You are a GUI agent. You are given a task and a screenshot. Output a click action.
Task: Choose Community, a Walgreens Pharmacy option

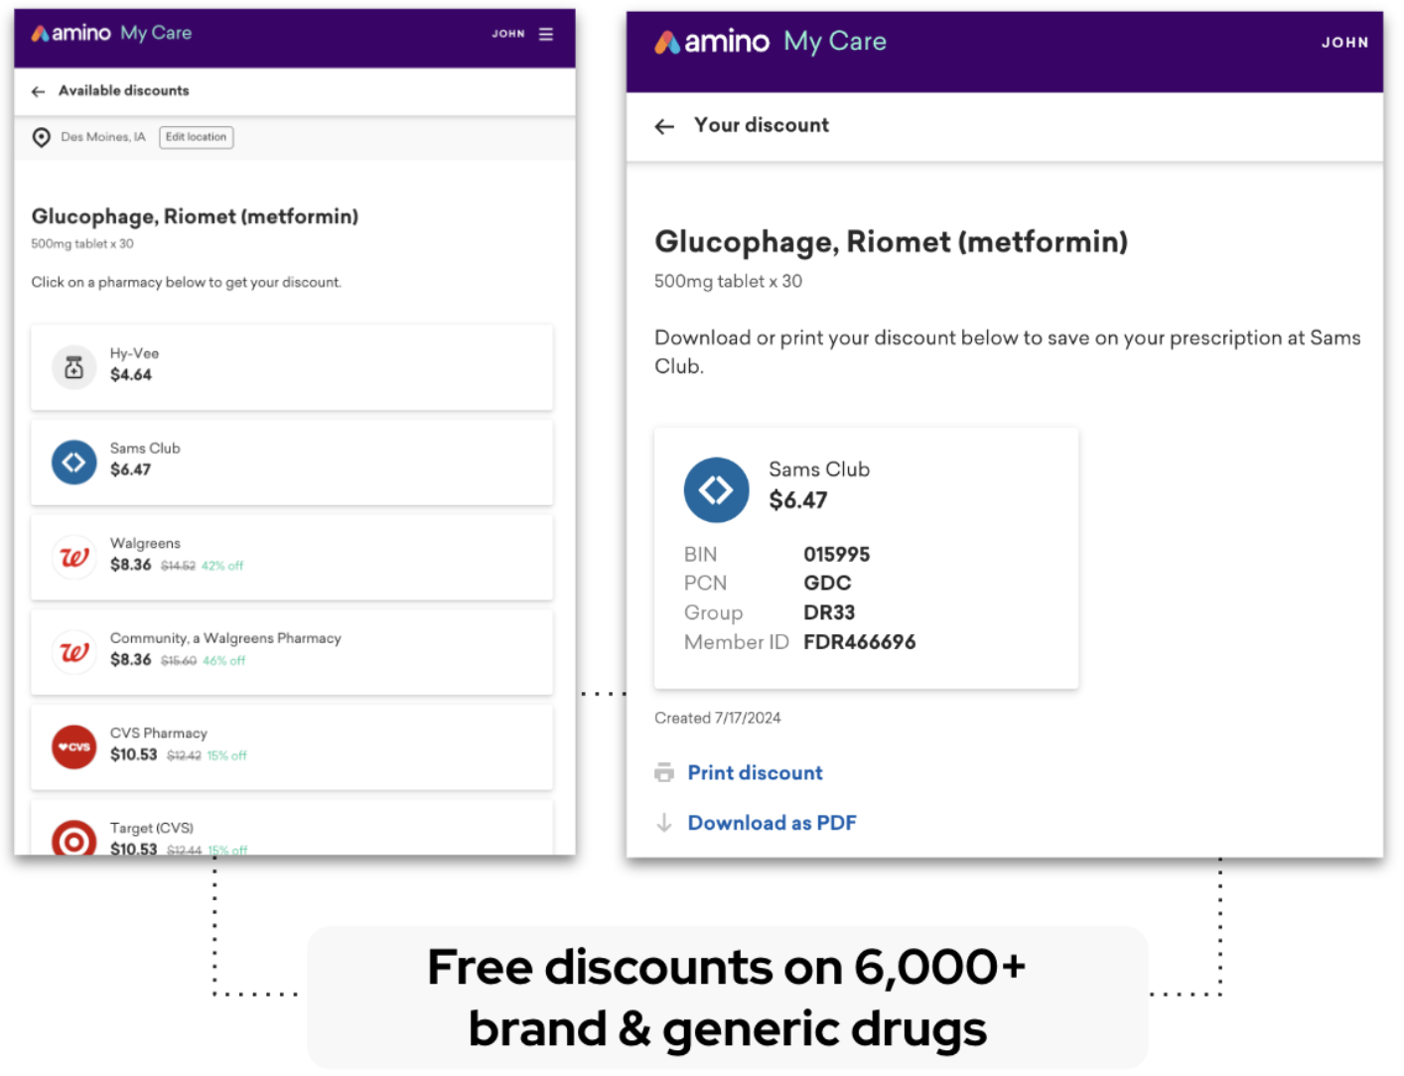(292, 652)
